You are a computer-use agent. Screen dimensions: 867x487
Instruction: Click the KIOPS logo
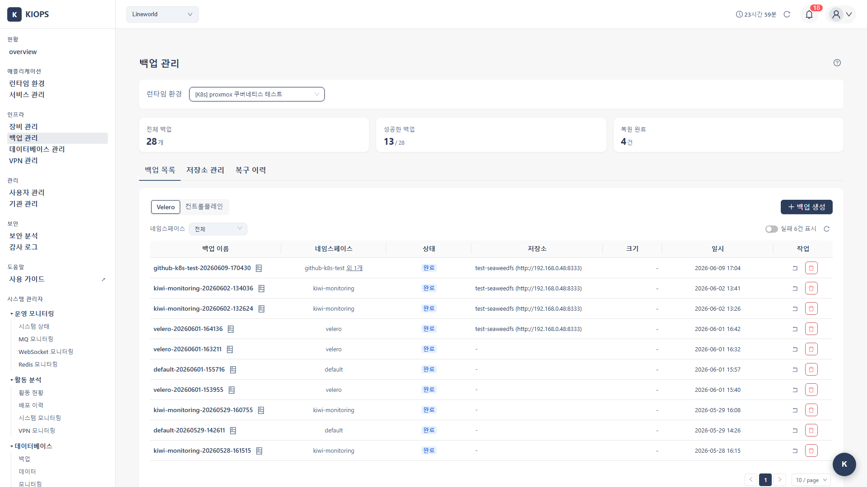point(28,14)
